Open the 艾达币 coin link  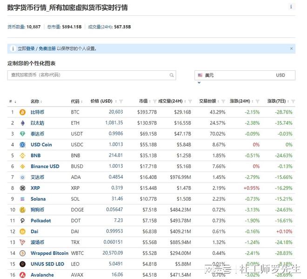(37, 177)
